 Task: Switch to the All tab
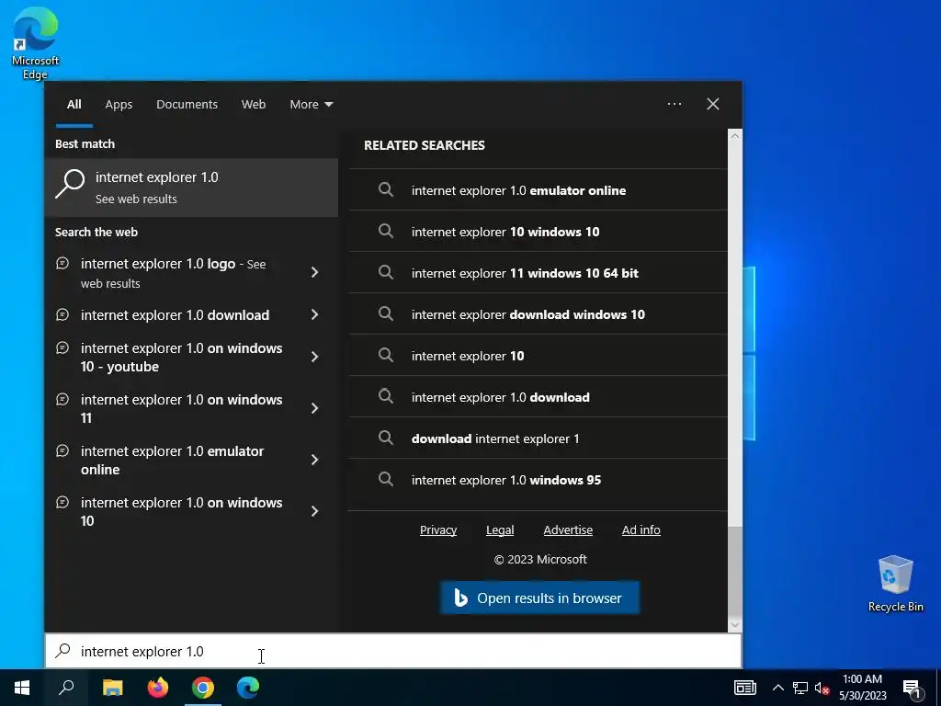[x=74, y=105]
